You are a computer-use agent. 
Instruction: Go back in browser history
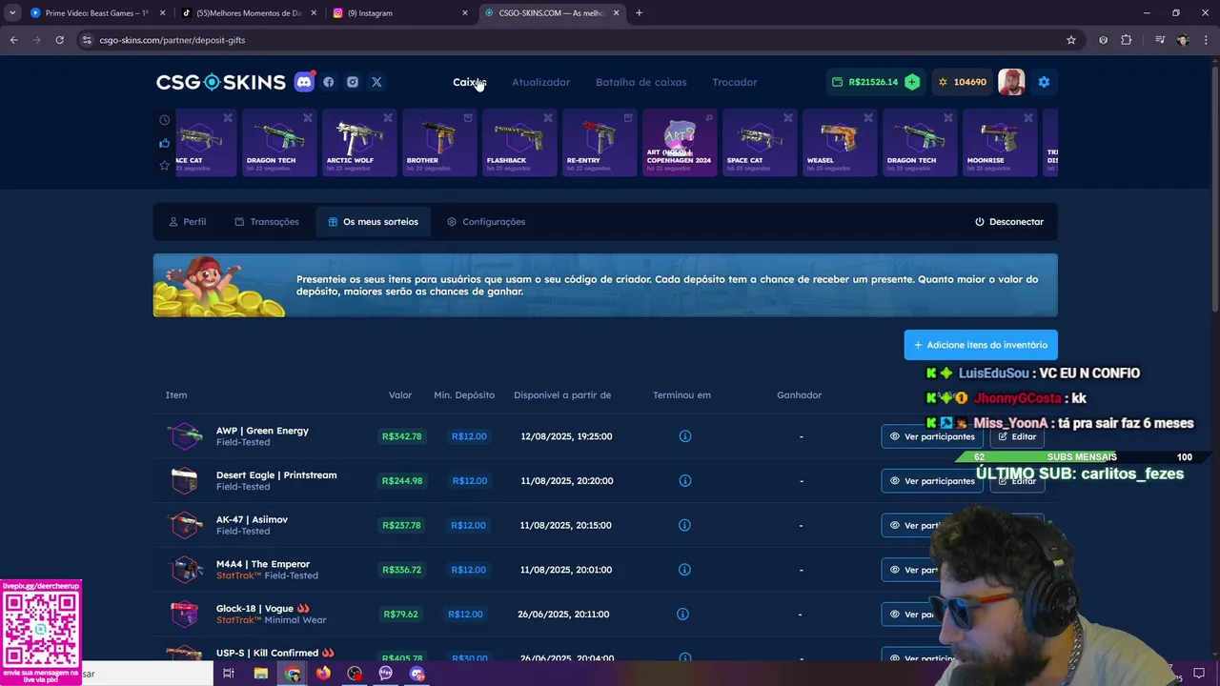click(x=13, y=40)
